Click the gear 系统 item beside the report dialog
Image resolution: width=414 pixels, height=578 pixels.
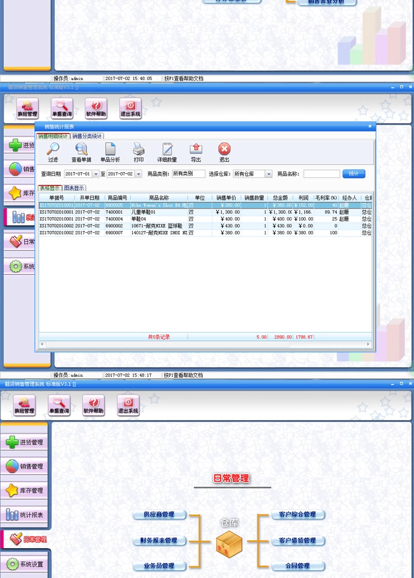coord(20,266)
